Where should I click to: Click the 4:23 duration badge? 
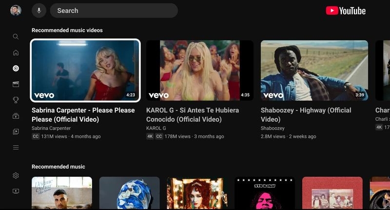coord(131,95)
